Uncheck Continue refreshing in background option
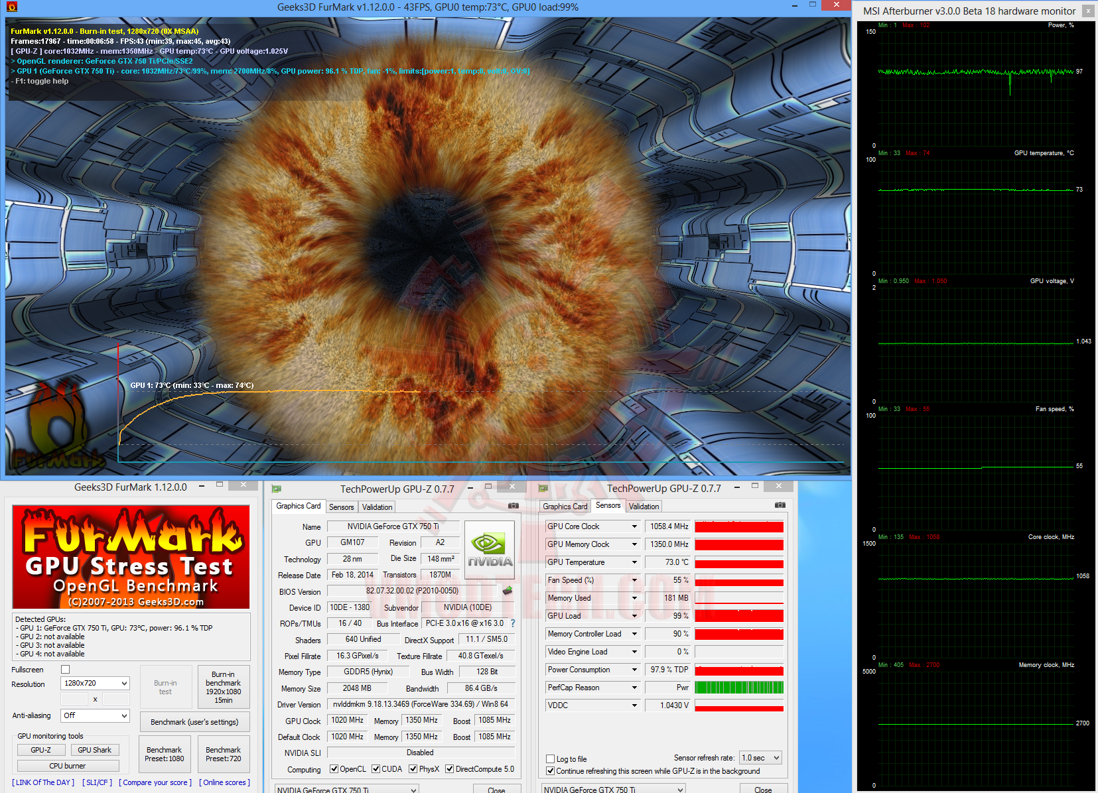1098x793 pixels. click(x=550, y=771)
